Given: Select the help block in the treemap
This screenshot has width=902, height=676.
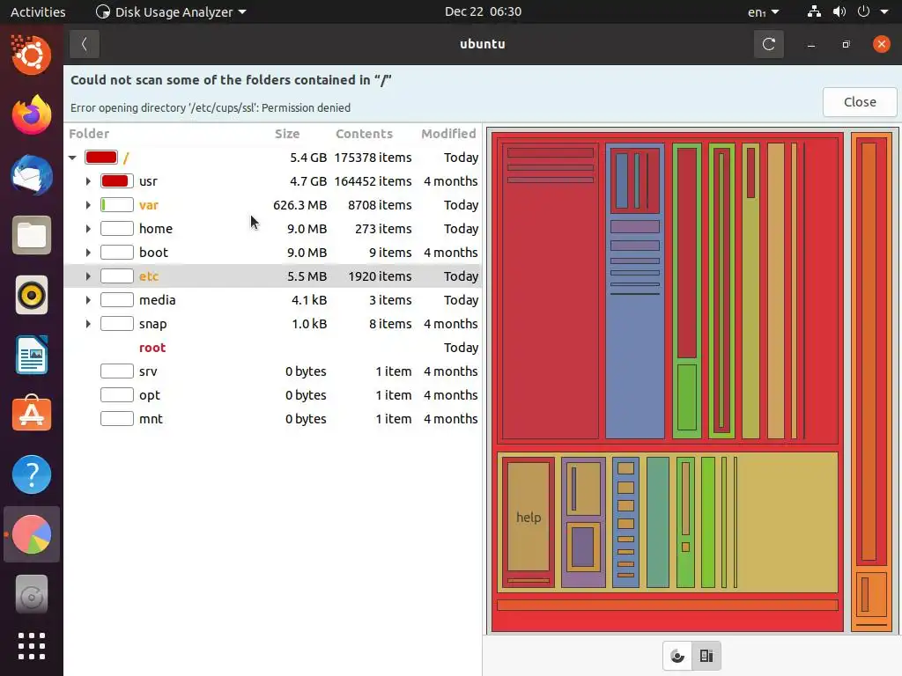Looking at the screenshot, I should click(529, 517).
